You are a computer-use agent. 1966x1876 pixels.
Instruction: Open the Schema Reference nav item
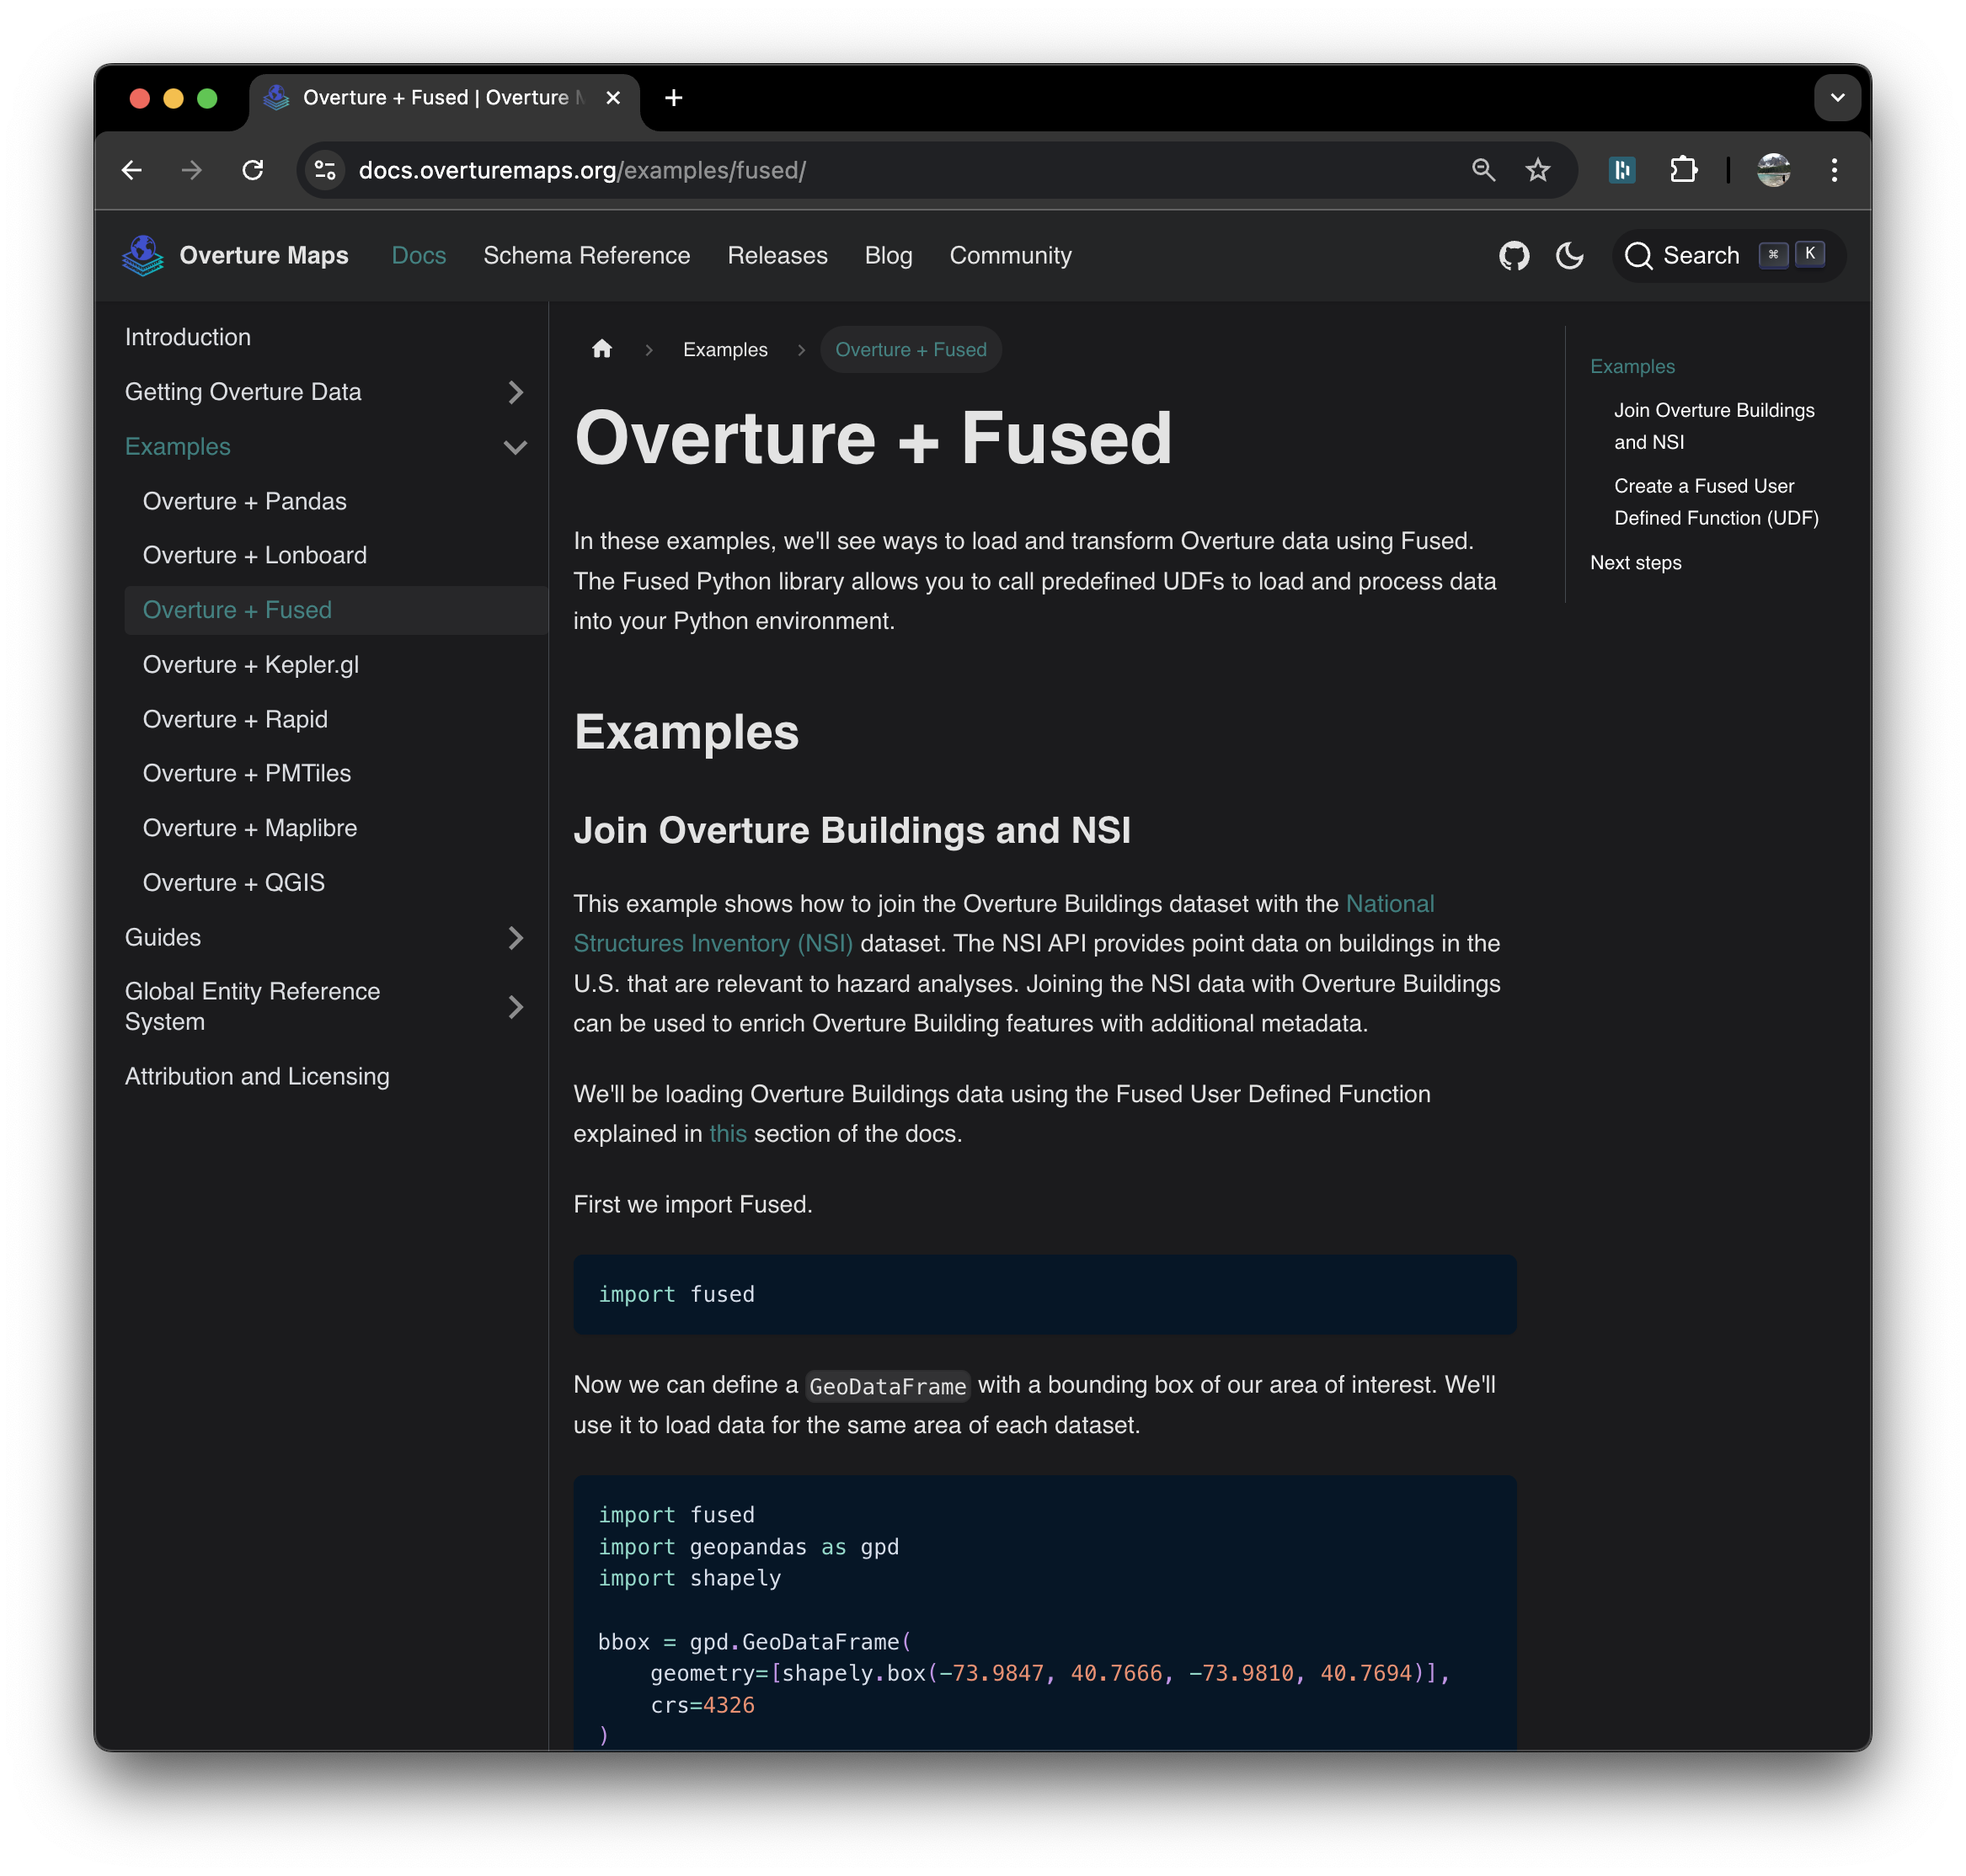[x=586, y=256]
